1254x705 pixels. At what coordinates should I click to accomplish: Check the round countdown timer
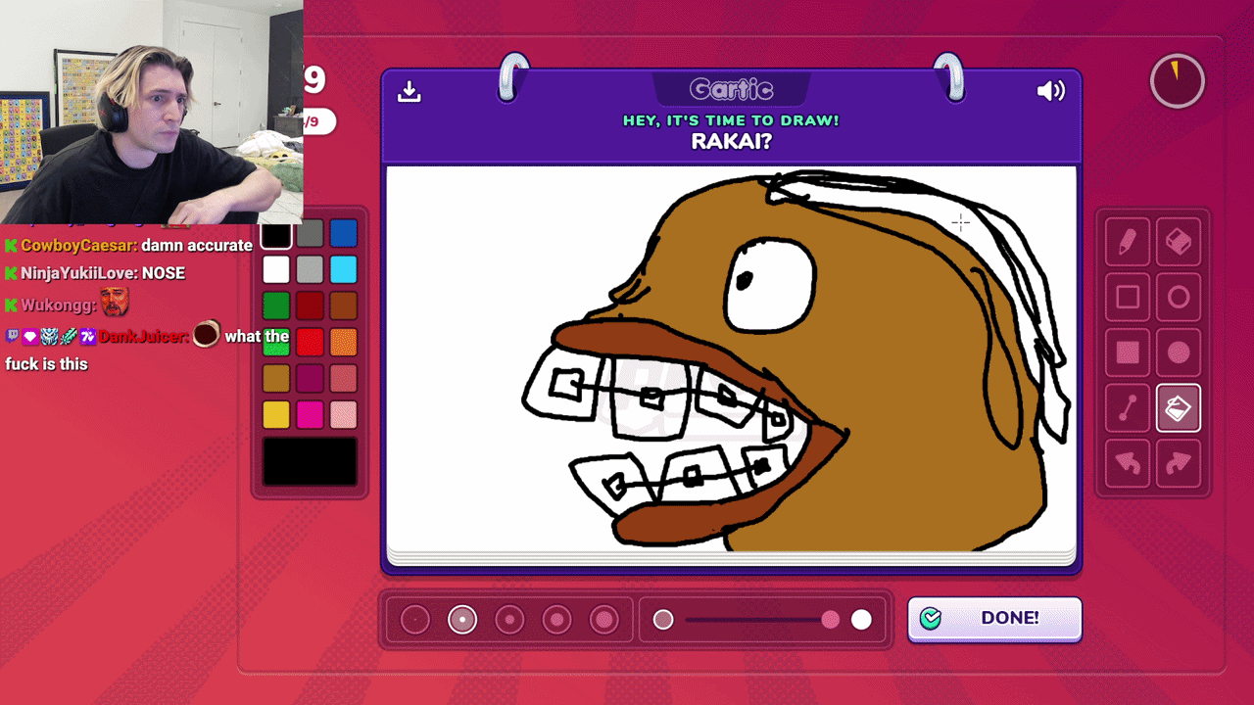[x=1177, y=81]
